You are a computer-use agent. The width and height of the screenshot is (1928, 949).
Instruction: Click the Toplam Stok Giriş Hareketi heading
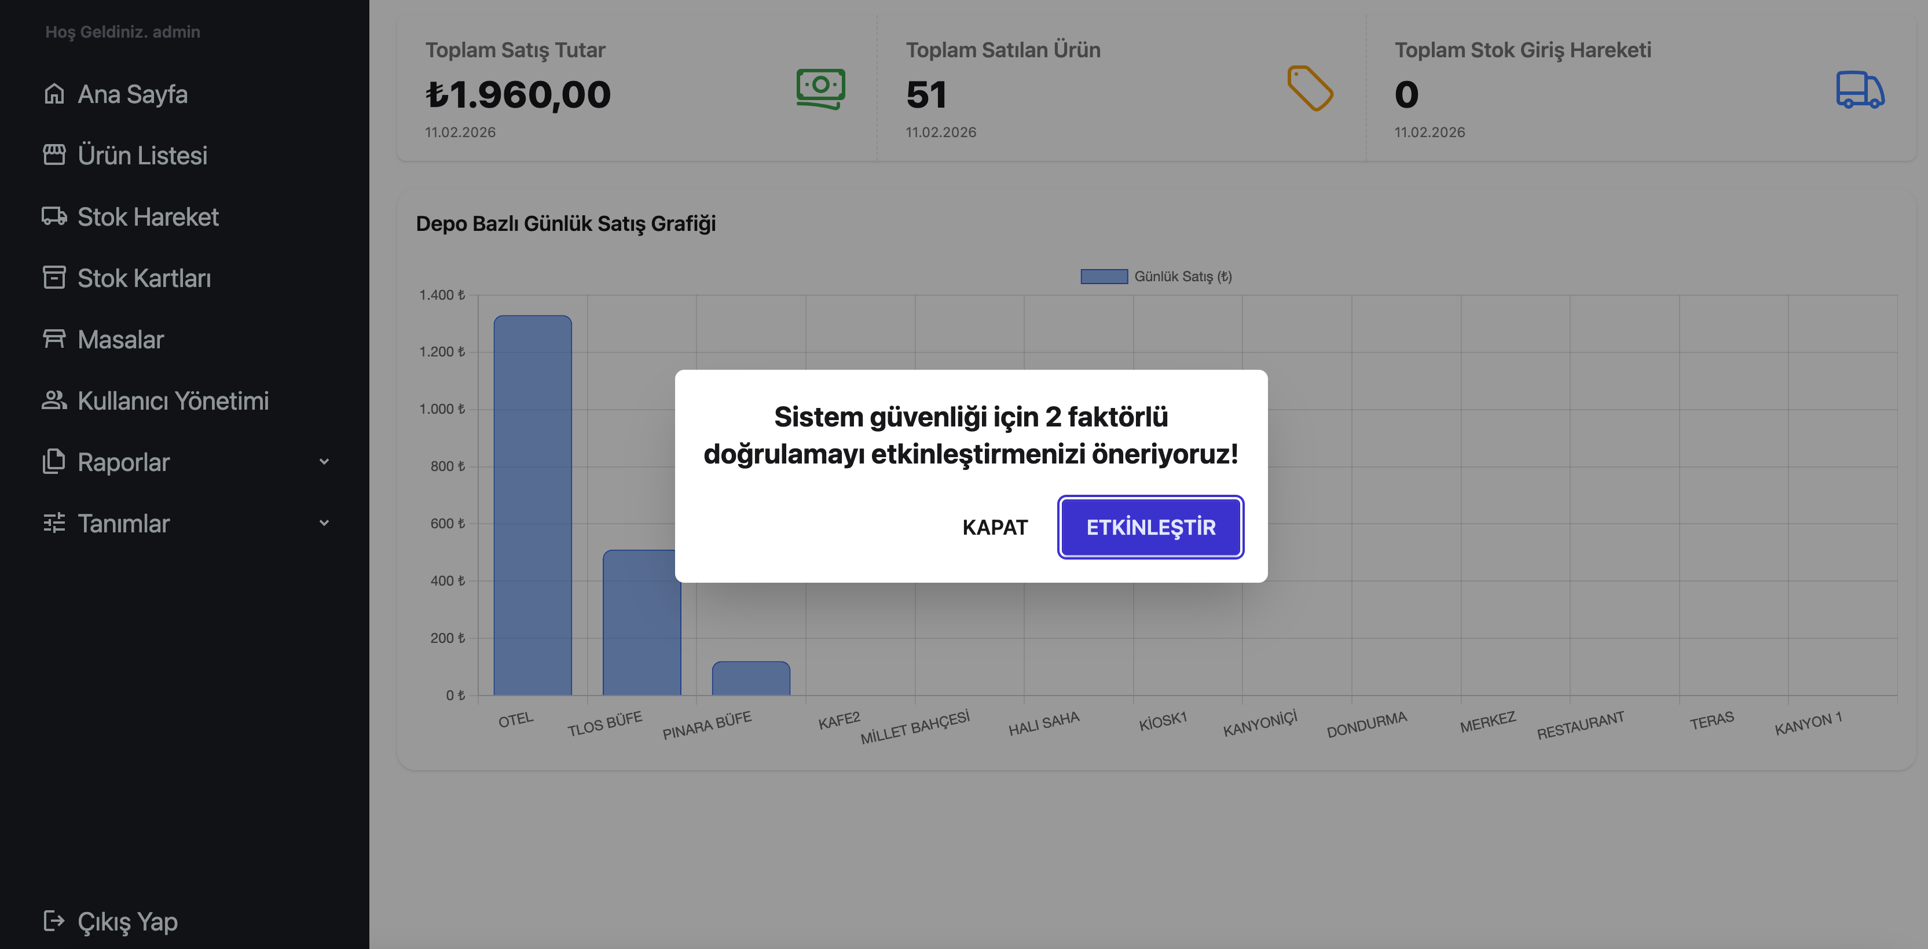1522,50
